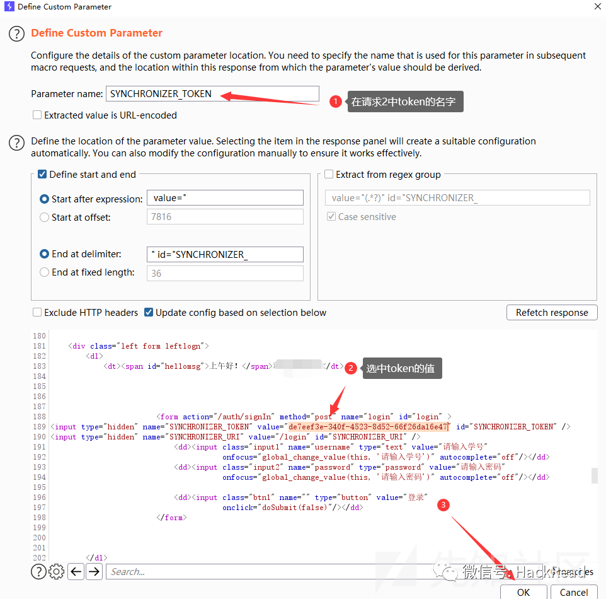Click the response panel vertical scrollbar
Image resolution: width=606 pixels, height=599 pixels.
tap(595, 476)
